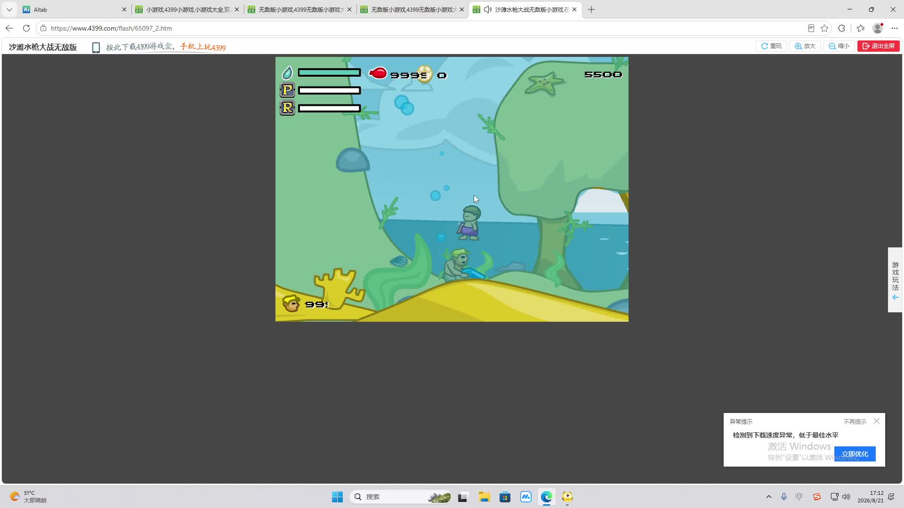
Task: Go back to the previous page
Action: tap(9, 28)
